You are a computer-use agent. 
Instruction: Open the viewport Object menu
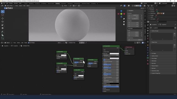(28, 5)
